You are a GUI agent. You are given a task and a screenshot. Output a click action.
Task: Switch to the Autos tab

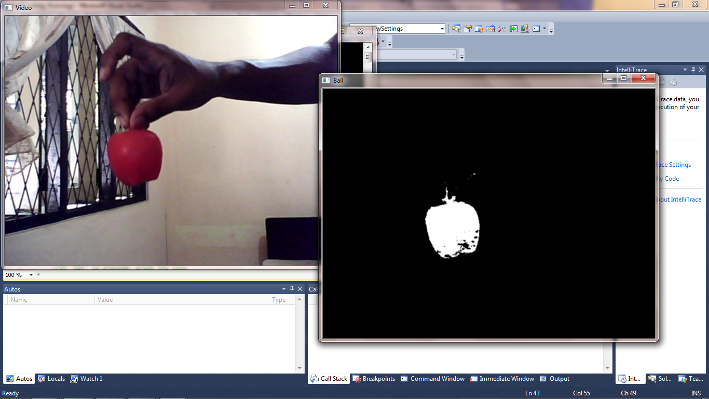pyautogui.click(x=19, y=379)
